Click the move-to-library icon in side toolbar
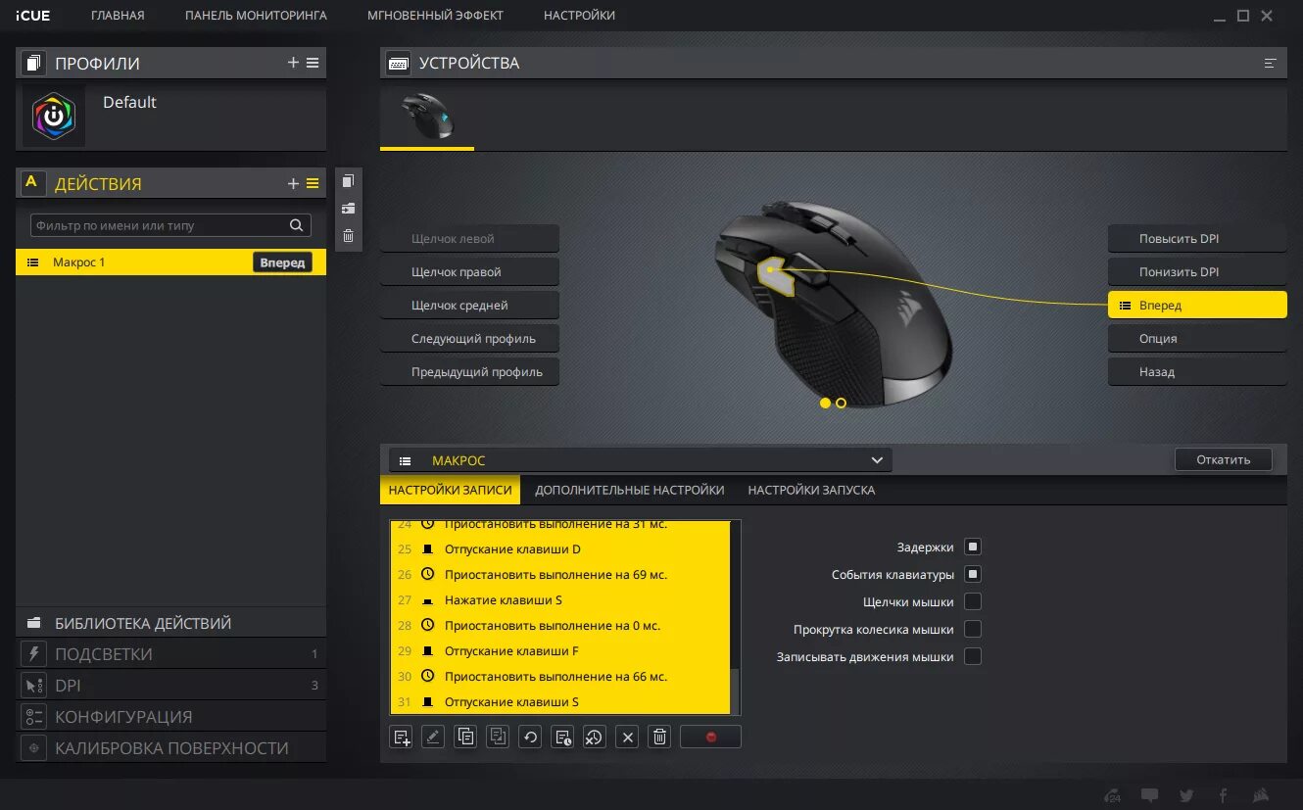Screen dimensions: 1303x810 click(348, 209)
